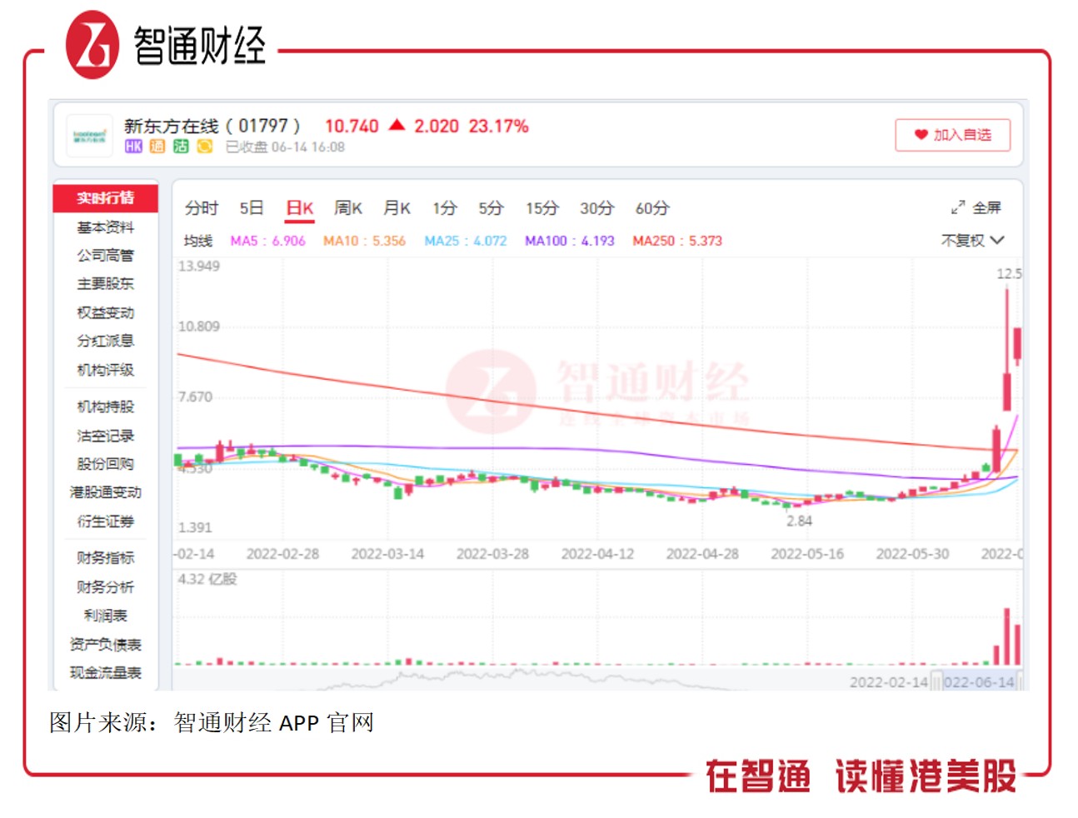1078x818 pixels.
Task: Select the 5分 chart tab
Action: pyautogui.click(x=492, y=208)
